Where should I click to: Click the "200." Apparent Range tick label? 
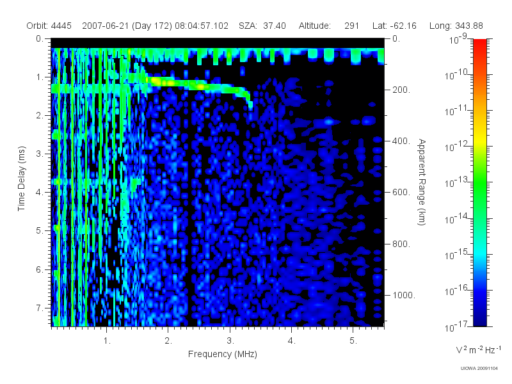pos(401,90)
